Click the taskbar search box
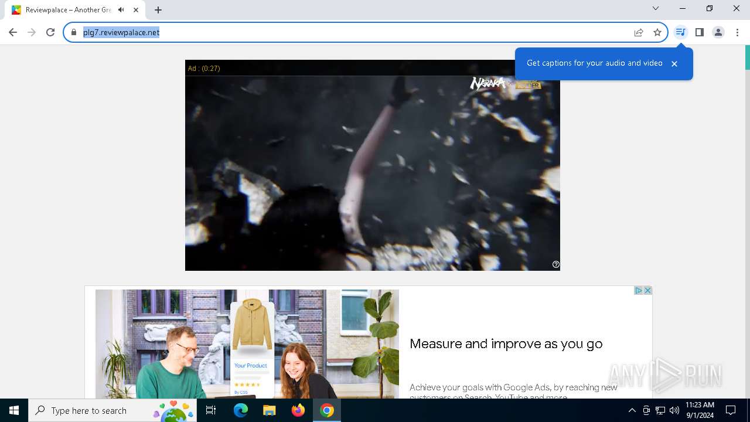The width and height of the screenshot is (750, 422). click(x=112, y=410)
